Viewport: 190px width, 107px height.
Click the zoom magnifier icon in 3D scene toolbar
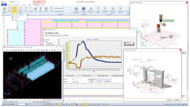coord(60,50)
